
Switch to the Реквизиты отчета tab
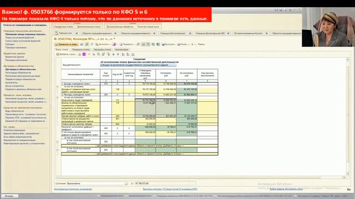pyautogui.click(x=81, y=49)
